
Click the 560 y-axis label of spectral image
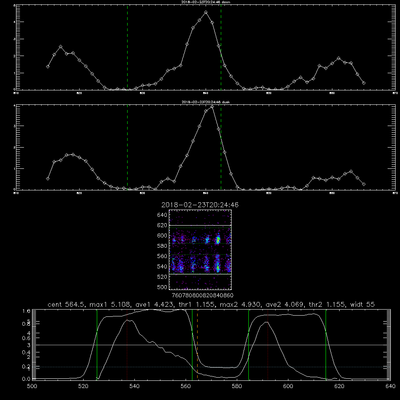pyautogui.click(x=162, y=256)
